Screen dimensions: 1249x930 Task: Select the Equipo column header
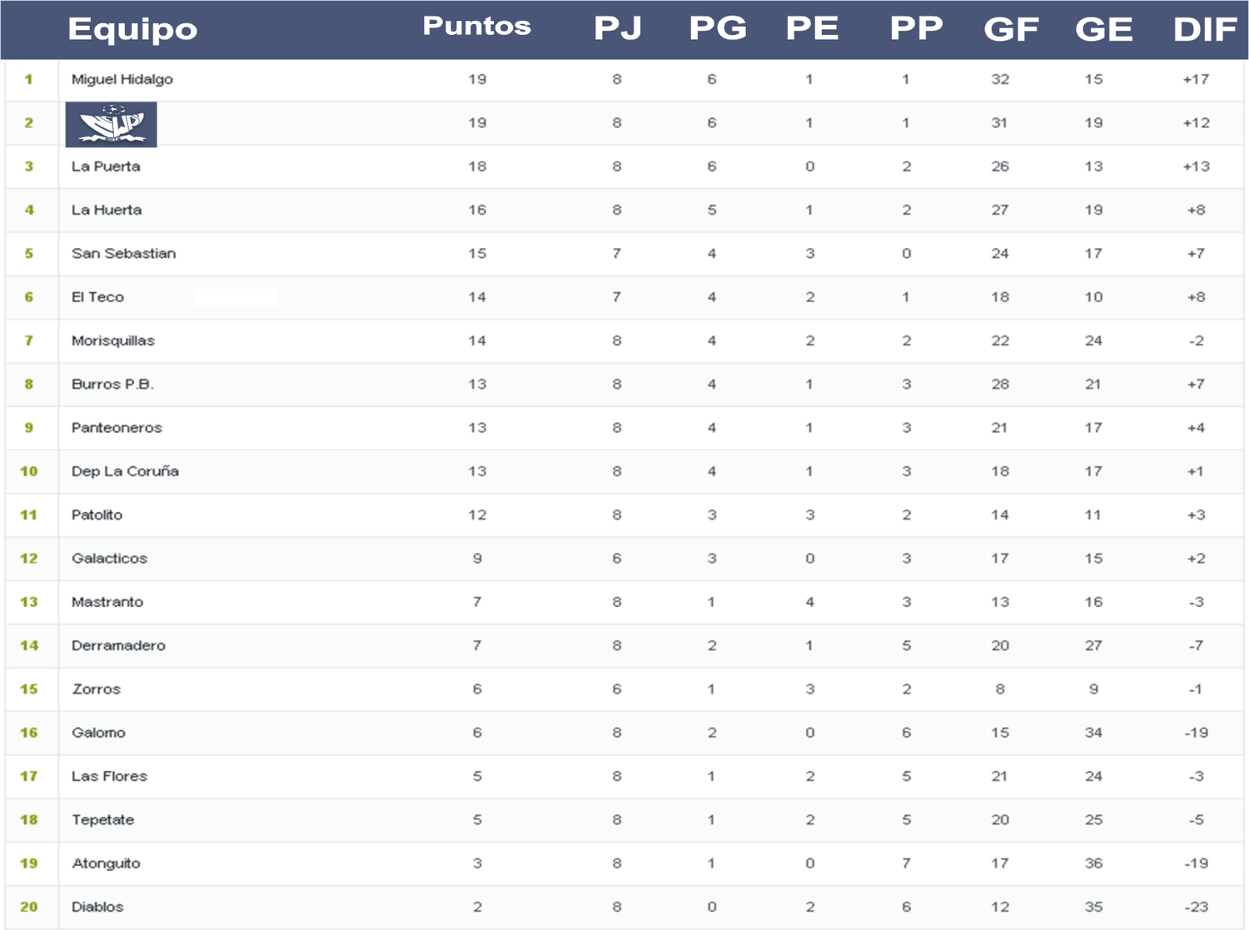(x=132, y=29)
